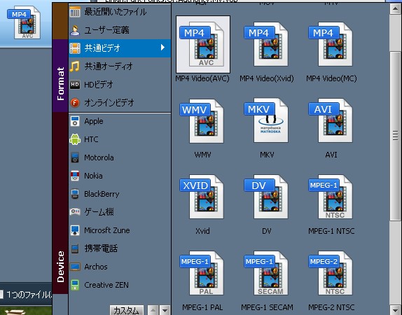Choose the MKV Matroska format icon
The image size is (402, 315).
click(x=266, y=121)
